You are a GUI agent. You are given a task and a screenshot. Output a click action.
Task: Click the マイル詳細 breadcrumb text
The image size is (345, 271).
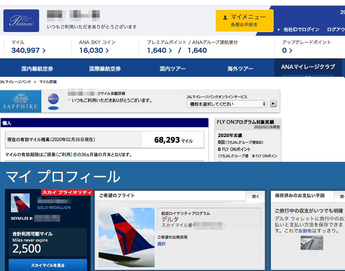point(48,82)
